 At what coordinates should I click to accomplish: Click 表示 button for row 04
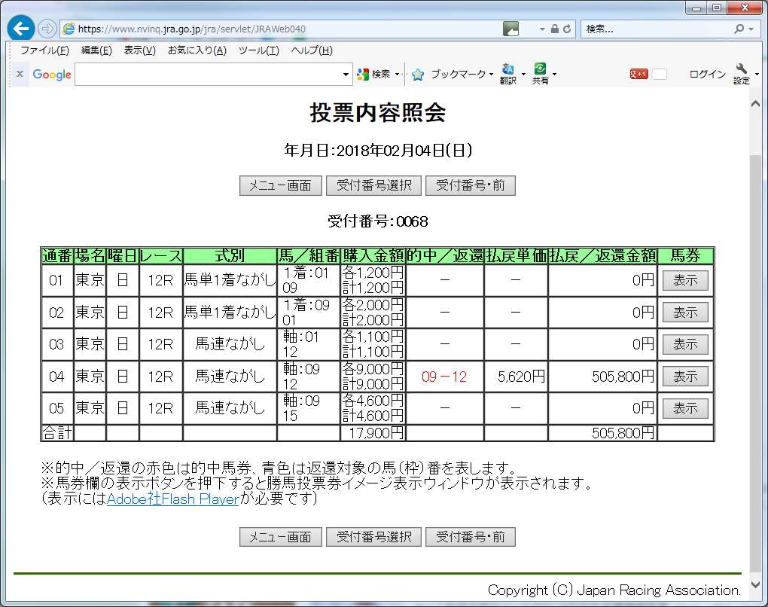click(x=685, y=377)
